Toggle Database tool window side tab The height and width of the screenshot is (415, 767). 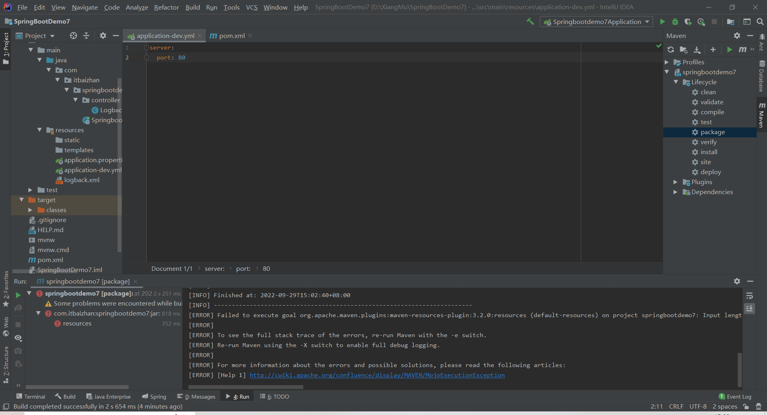[762, 76]
